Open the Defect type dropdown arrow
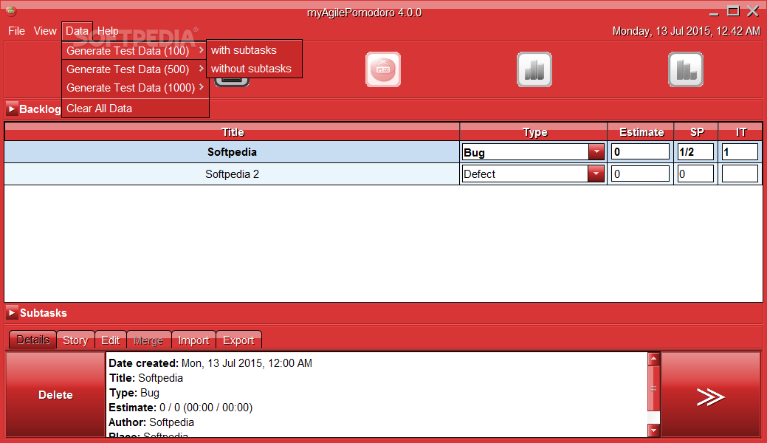767x443 pixels. click(x=596, y=174)
